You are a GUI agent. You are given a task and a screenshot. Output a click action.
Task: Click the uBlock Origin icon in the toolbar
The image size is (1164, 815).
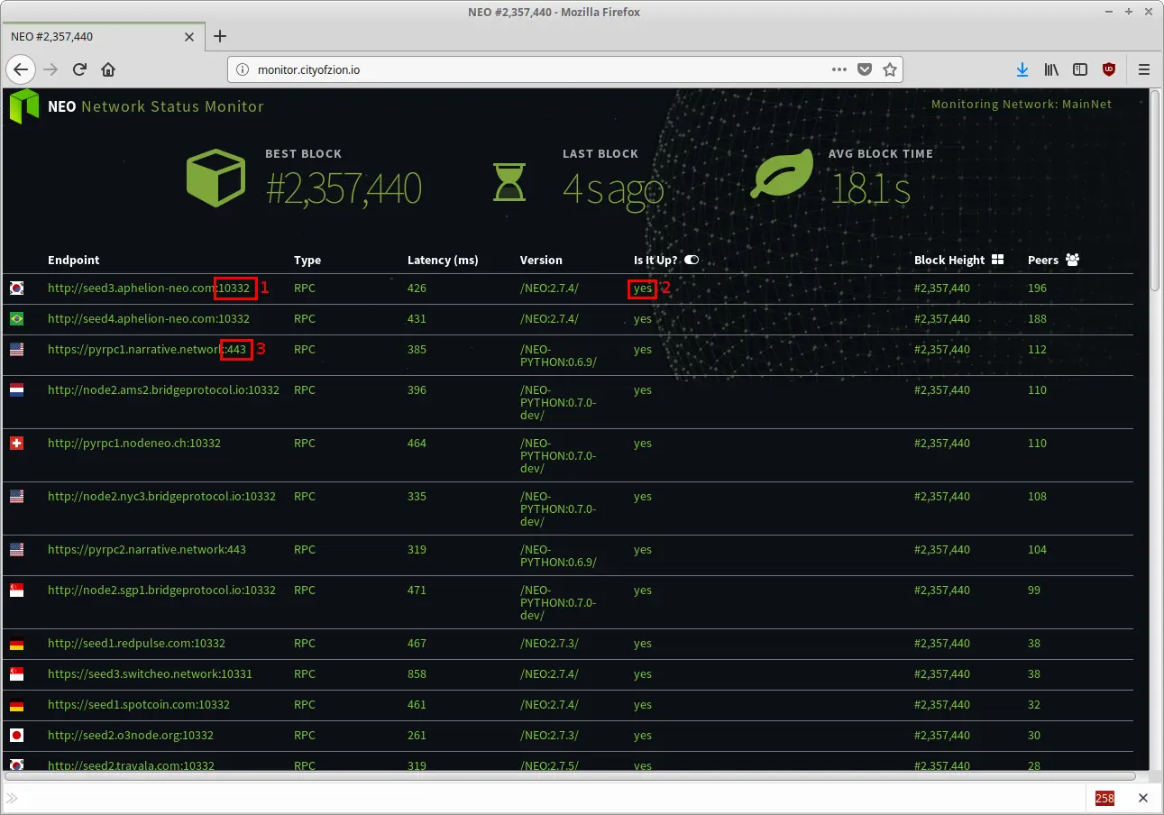[x=1108, y=69]
